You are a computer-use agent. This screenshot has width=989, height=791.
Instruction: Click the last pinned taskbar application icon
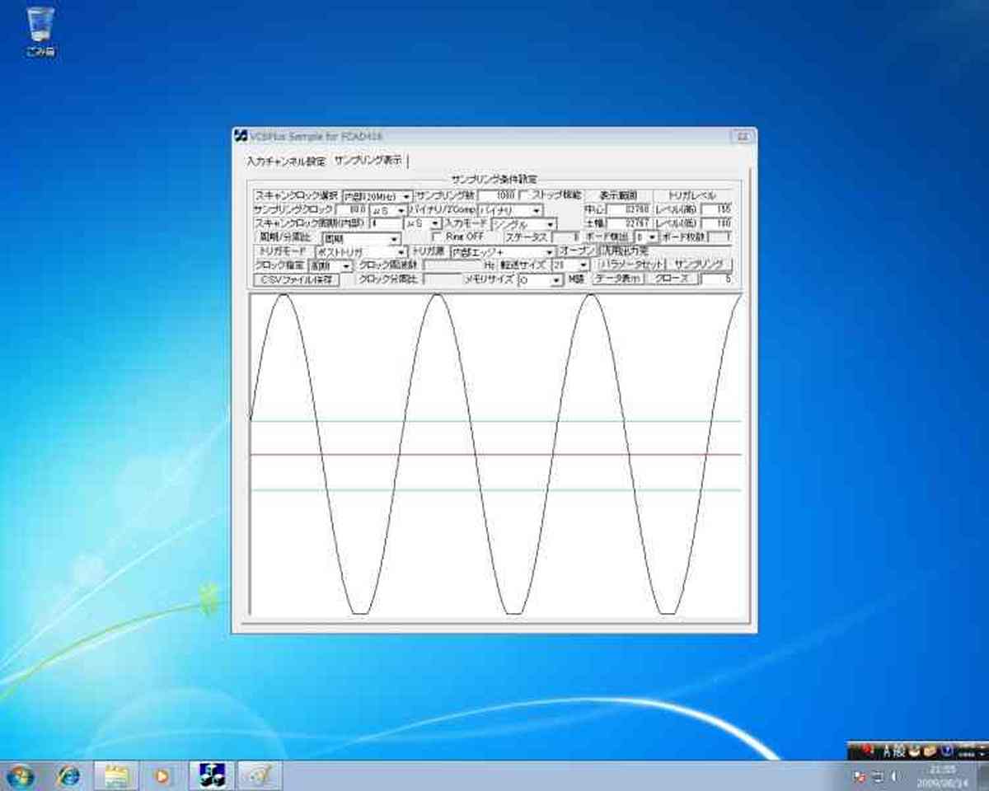click(x=260, y=776)
